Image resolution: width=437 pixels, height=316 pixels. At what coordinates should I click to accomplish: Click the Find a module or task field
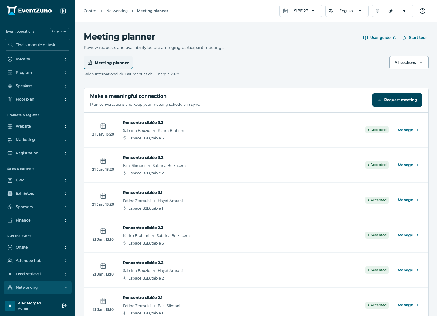[38, 45]
